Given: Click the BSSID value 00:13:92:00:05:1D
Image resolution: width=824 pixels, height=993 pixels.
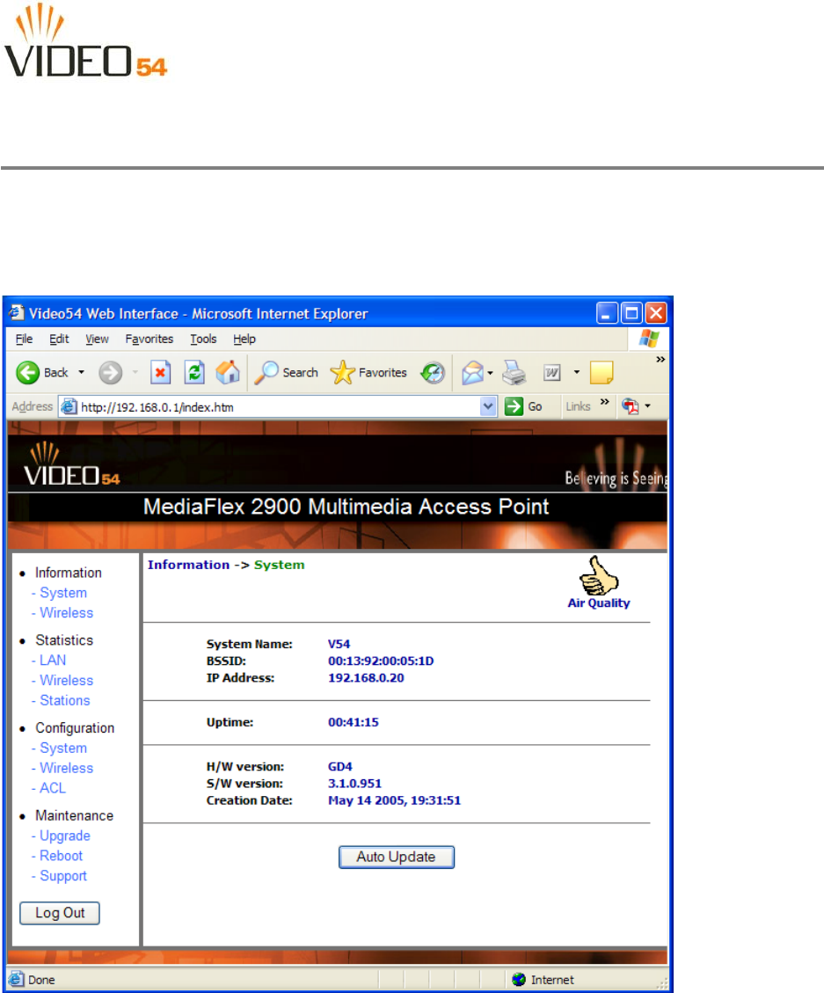Looking at the screenshot, I should tap(381, 661).
